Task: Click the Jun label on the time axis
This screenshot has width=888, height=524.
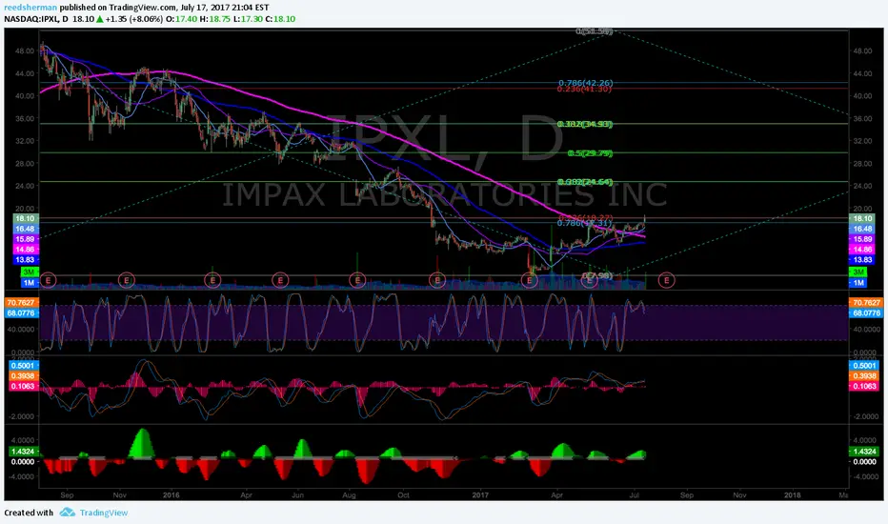Action: pos(297,495)
